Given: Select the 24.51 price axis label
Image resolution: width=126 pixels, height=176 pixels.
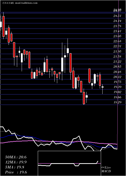Looking at the screenshot, I should 117,16.
